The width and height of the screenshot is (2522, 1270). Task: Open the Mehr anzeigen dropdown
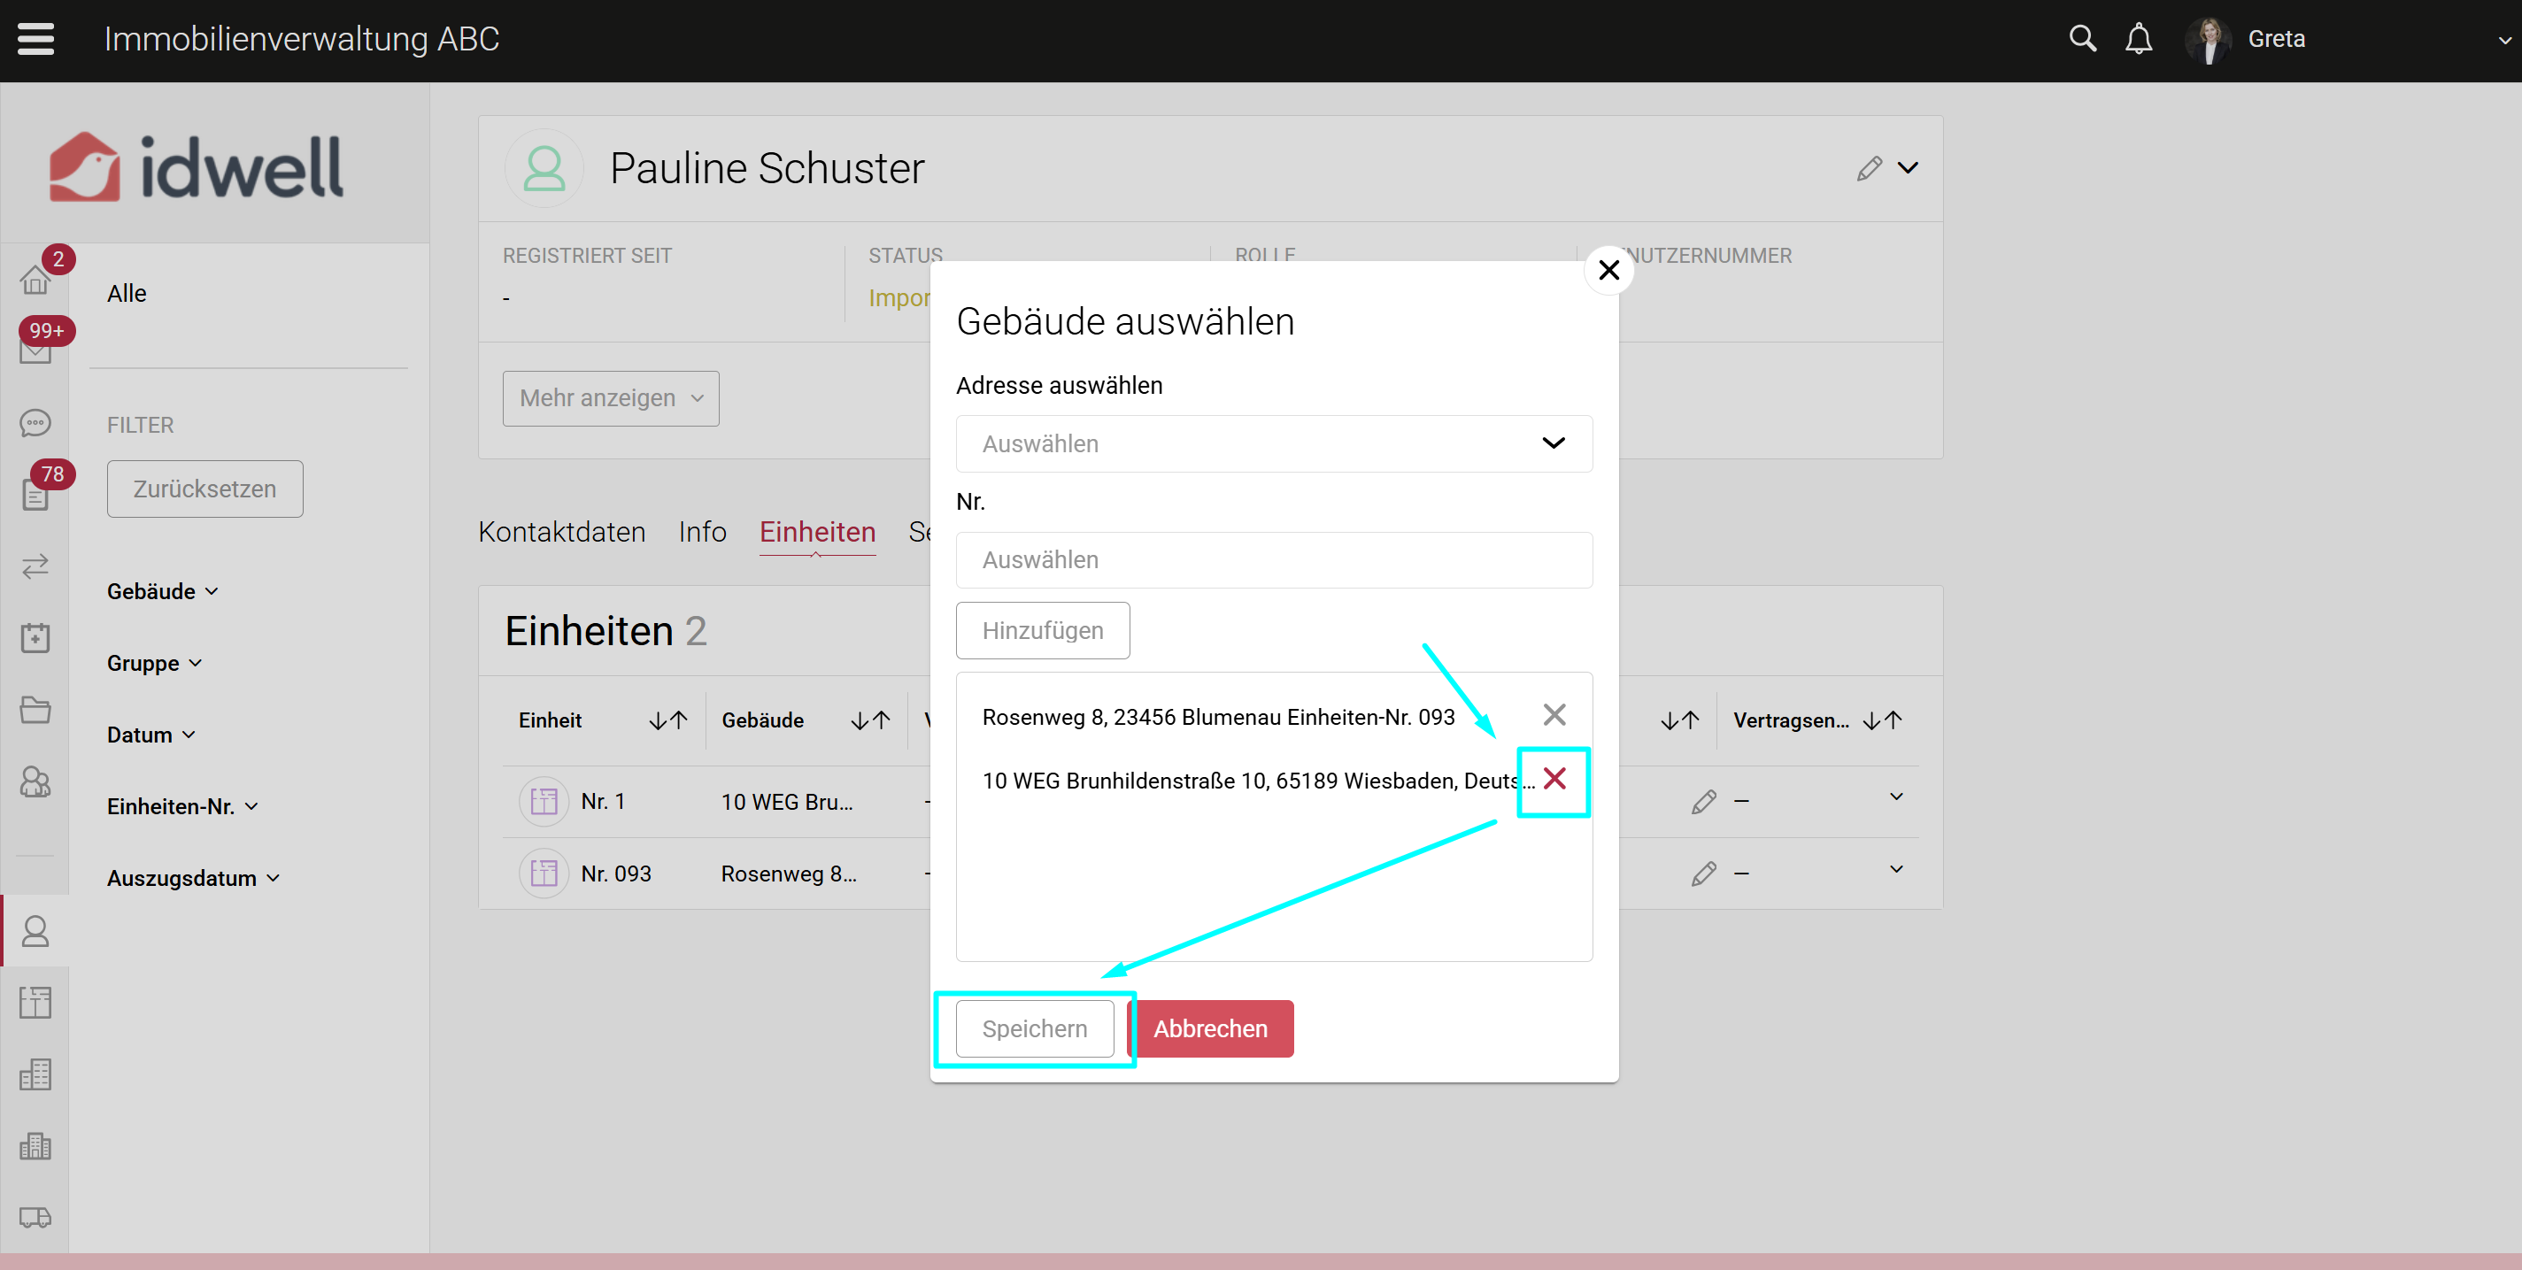[x=611, y=397]
